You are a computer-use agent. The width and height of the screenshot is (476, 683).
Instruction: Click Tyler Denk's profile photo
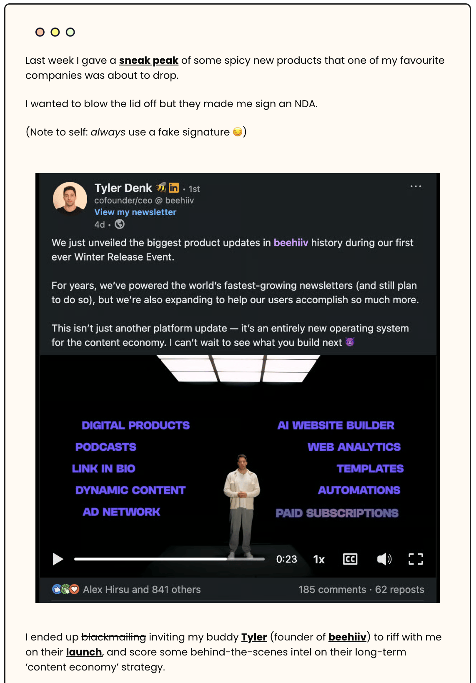[70, 198]
